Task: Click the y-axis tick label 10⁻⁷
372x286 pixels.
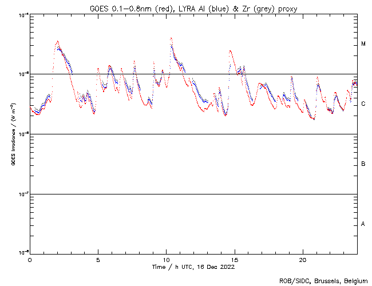Action: 22,194
